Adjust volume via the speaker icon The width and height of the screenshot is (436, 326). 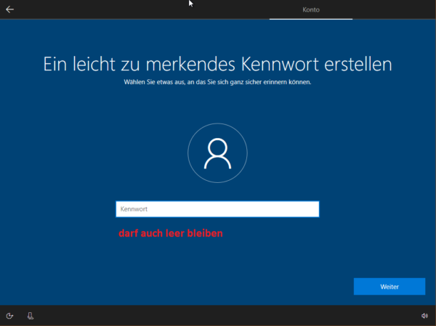tap(424, 316)
